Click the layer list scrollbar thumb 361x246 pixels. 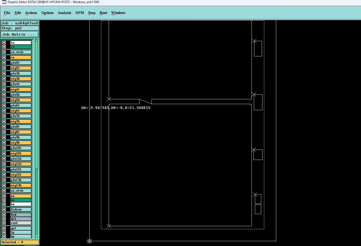37,105
